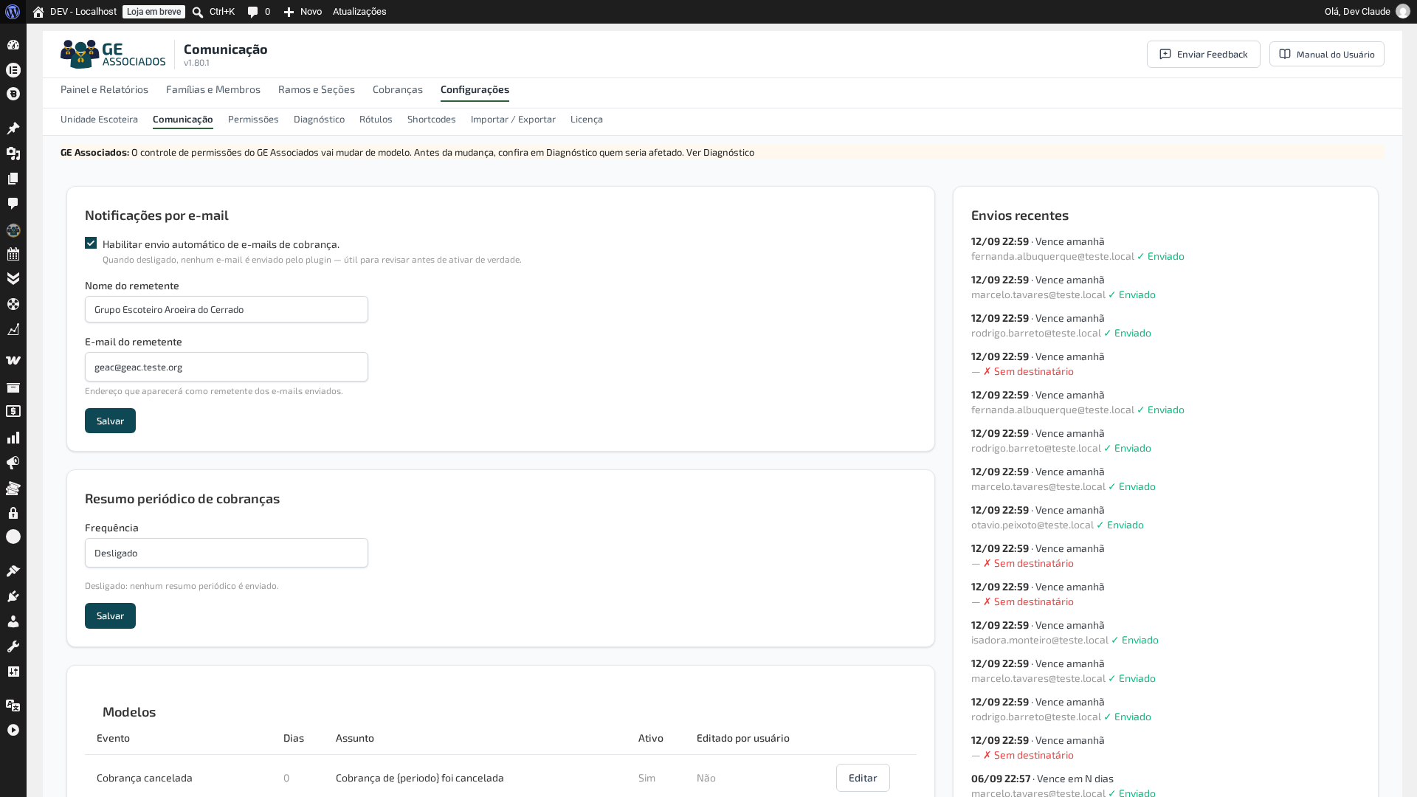Open WooCommerce sidebar icon
This screenshot has height=797, width=1417.
(13, 361)
